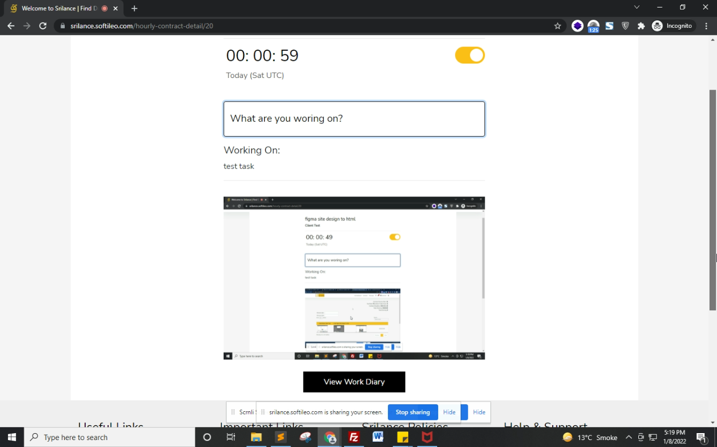The image size is (717, 447).
Task: Click the View Work Diary button
Action: click(354, 382)
